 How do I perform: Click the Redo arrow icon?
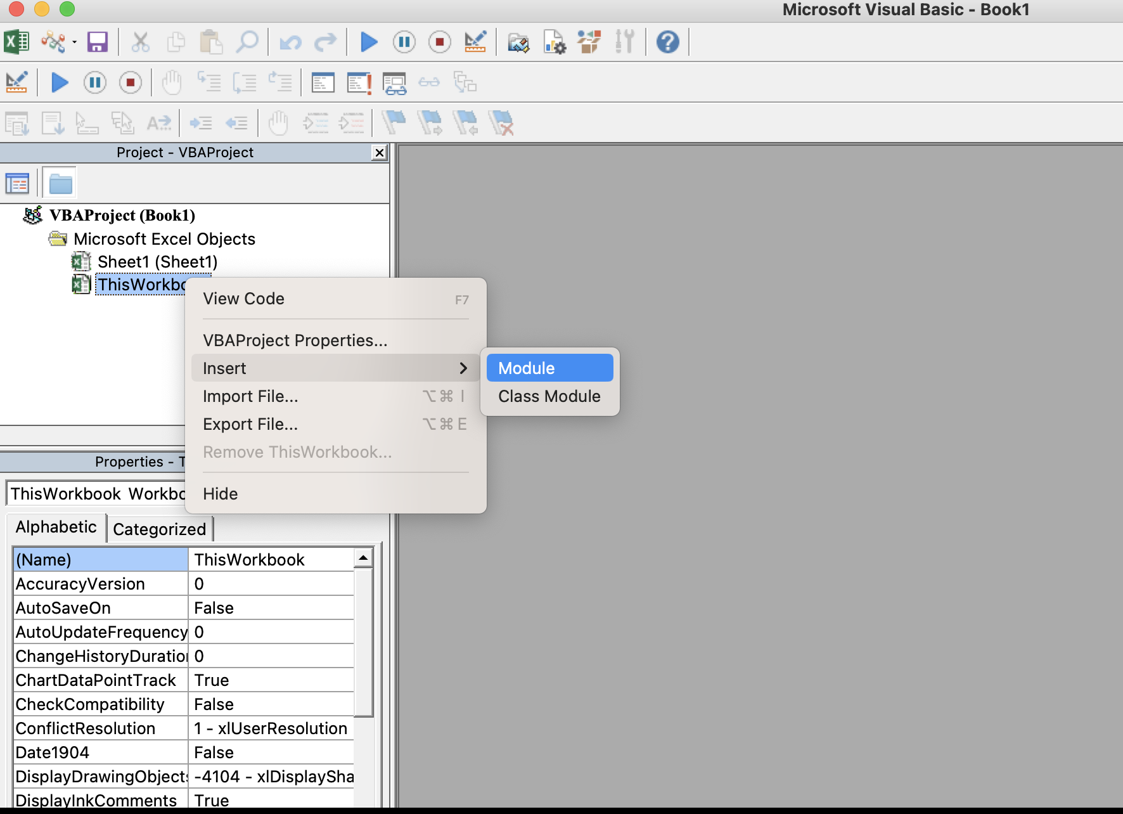coord(326,42)
